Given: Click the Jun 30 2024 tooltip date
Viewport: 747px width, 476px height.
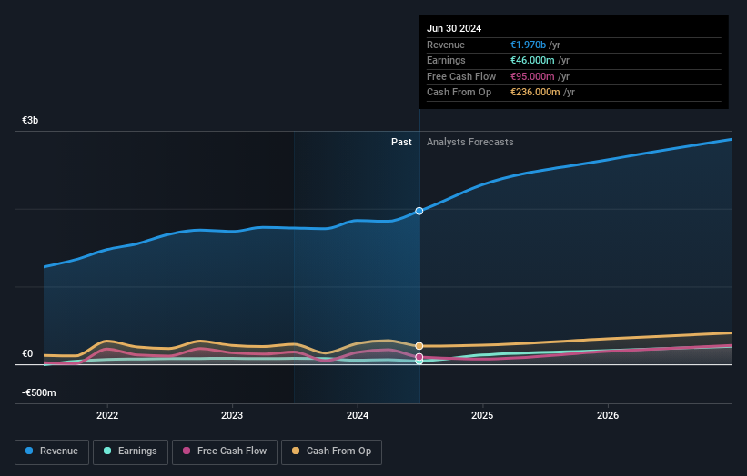Looking at the screenshot, I should (x=454, y=28).
